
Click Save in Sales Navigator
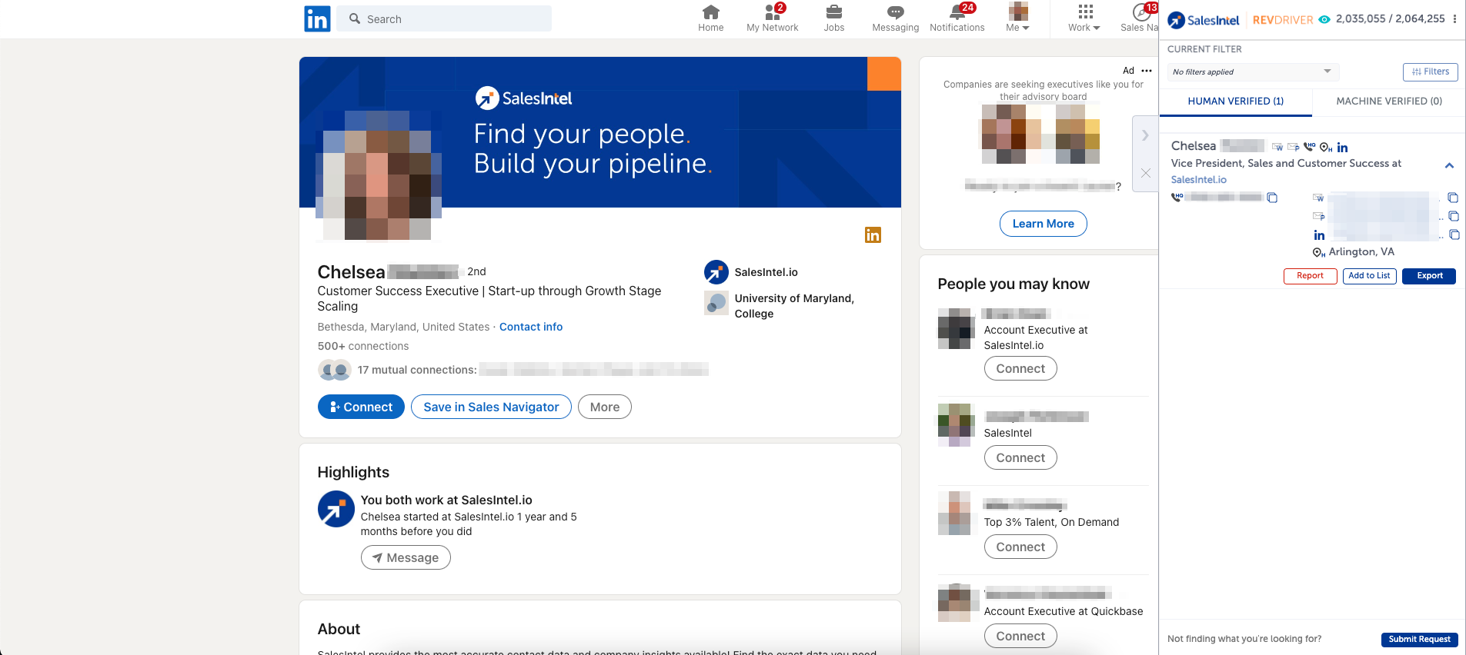pyautogui.click(x=491, y=407)
